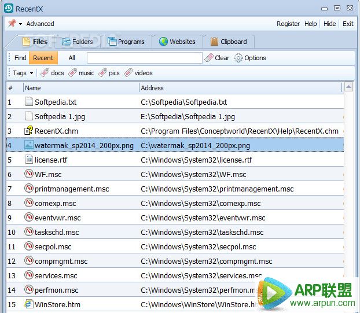Click the printmanagement.msc file icon
The width and height of the screenshot is (360, 313).
pyautogui.click(x=29, y=188)
